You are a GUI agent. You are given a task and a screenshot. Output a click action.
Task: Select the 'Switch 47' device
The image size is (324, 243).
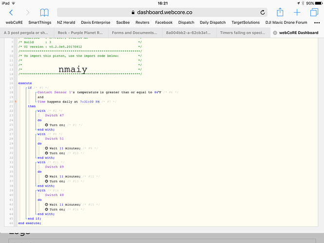(54, 115)
